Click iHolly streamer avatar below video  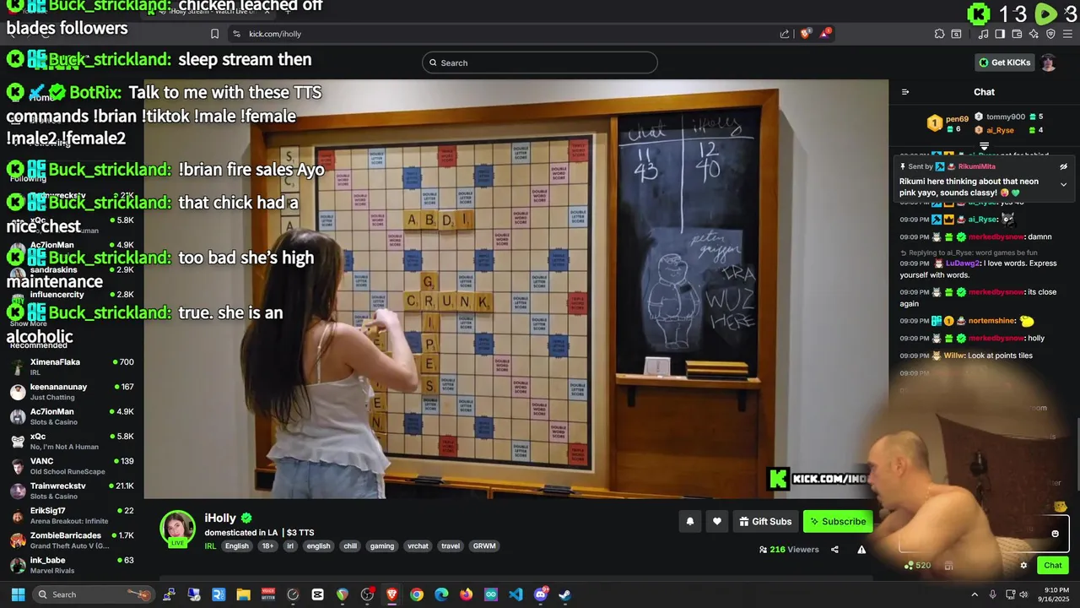pos(178,529)
